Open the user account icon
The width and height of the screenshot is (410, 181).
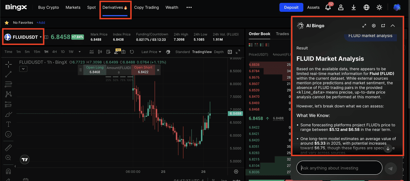tap(341, 7)
